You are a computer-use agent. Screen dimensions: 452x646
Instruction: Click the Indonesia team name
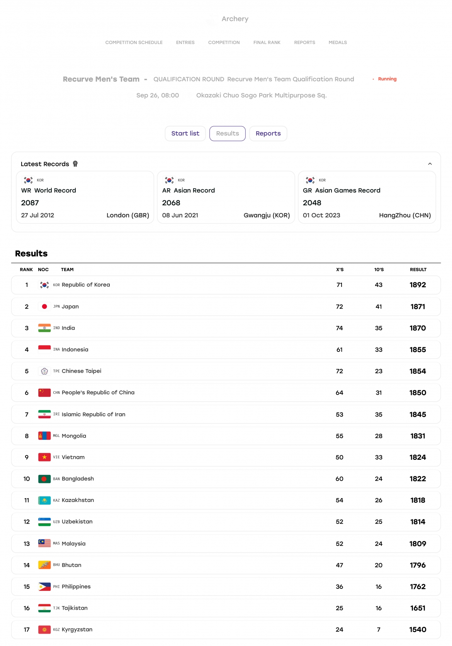pos(75,349)
